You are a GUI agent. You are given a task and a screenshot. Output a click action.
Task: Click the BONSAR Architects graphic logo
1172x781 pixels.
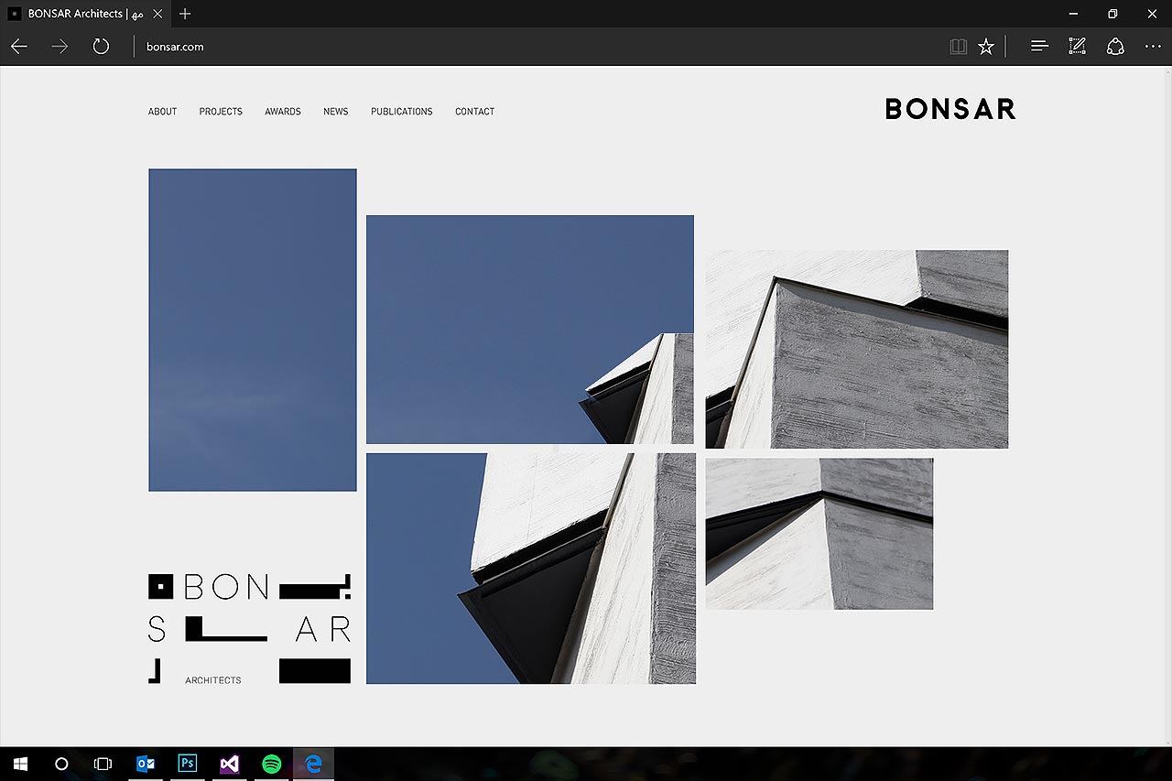point(250,629)
